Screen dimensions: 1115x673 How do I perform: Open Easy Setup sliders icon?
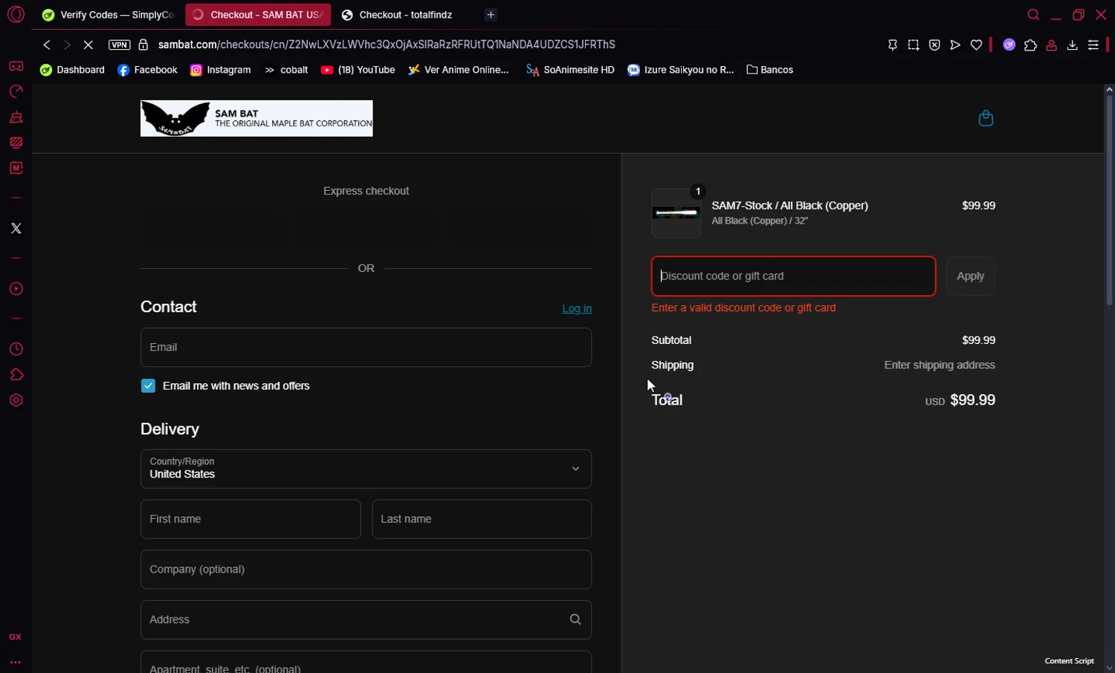click(x=1093, y=45)
